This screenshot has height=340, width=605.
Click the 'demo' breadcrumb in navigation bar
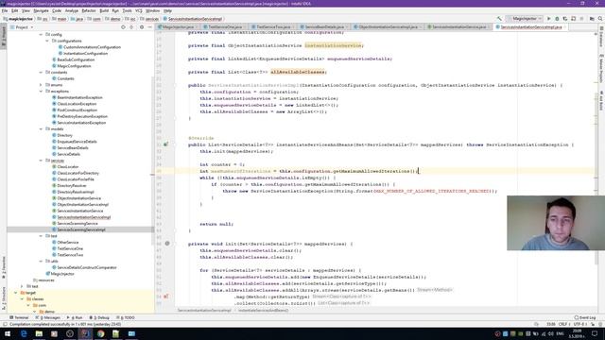pyautogui.click(x=113, y=19)
